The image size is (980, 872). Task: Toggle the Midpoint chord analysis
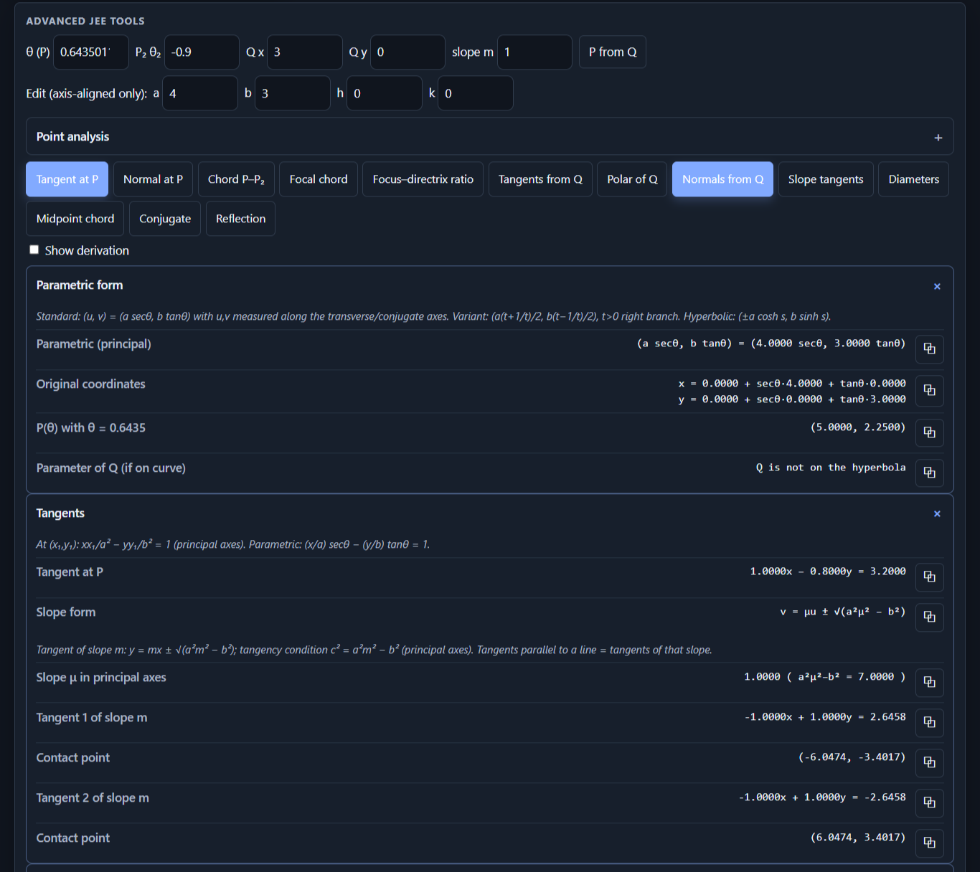pos(75,219)
